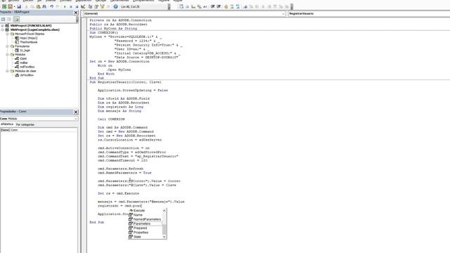The width and height of the screenshot is (450, 253).
Task: Open the Object Browser toolbar icon
Action: coord(103,6)
